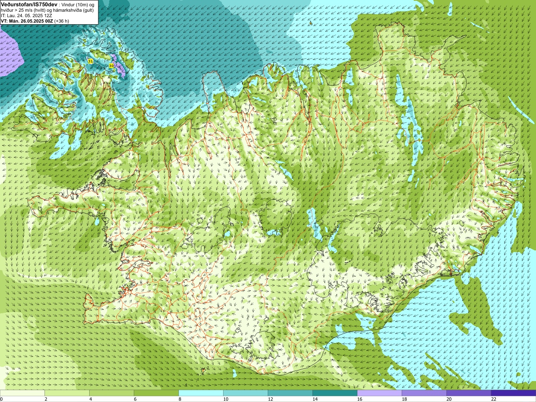Click the 'IT: Lau. 24. 05. 2025 12Z' line
The image size is (536, 402).
click(26, 15)
